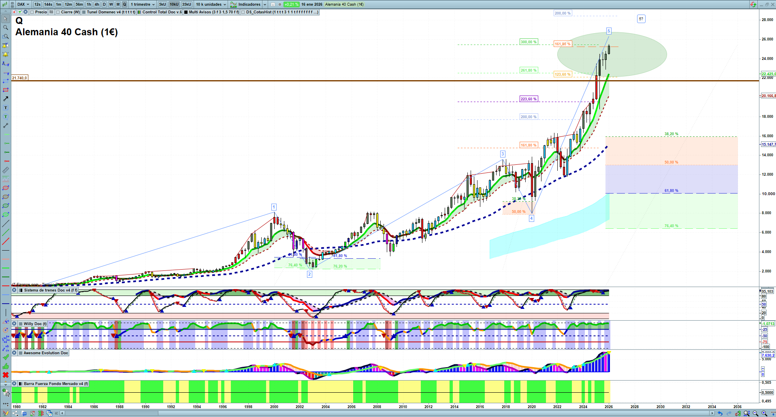This screenshot has height=417, width=776.
Task: Open the Indicadores menu
Action: coord(248,4)
